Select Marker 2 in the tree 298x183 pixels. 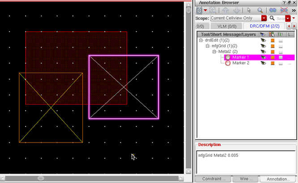pos(241,63)
